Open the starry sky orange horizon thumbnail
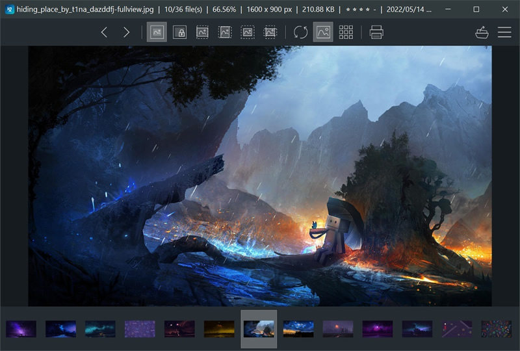The height and width of the screenshot is (351, 520). [298, 329]
